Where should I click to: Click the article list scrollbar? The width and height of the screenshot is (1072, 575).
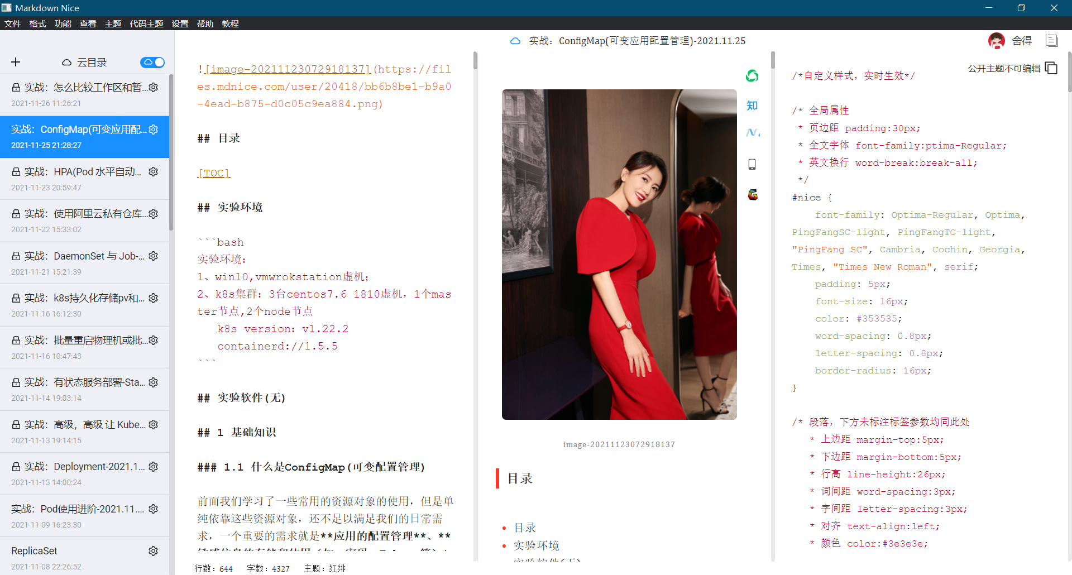coord(171,152)
